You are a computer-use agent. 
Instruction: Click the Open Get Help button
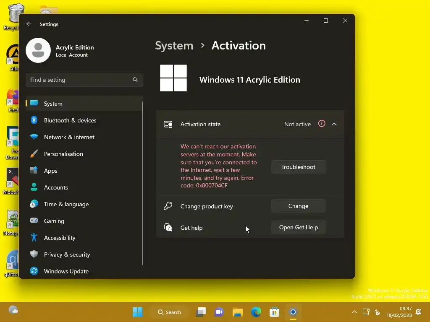point(299,227)
